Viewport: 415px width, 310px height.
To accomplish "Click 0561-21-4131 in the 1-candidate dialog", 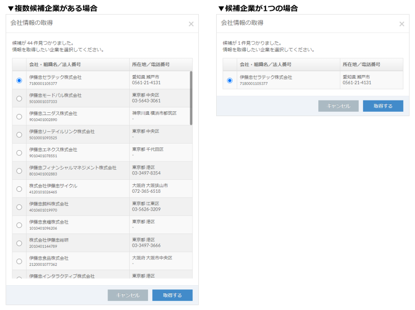I will pyautogui.click(x=357, y=83).
